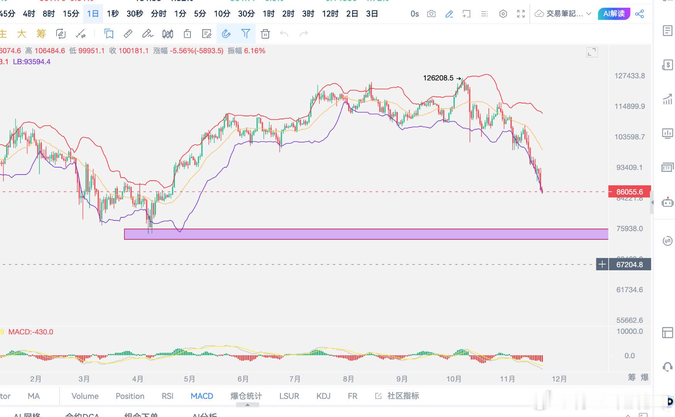Redo the last drawing action
This screenshot has width=675, height=417.
coord(304,34)
